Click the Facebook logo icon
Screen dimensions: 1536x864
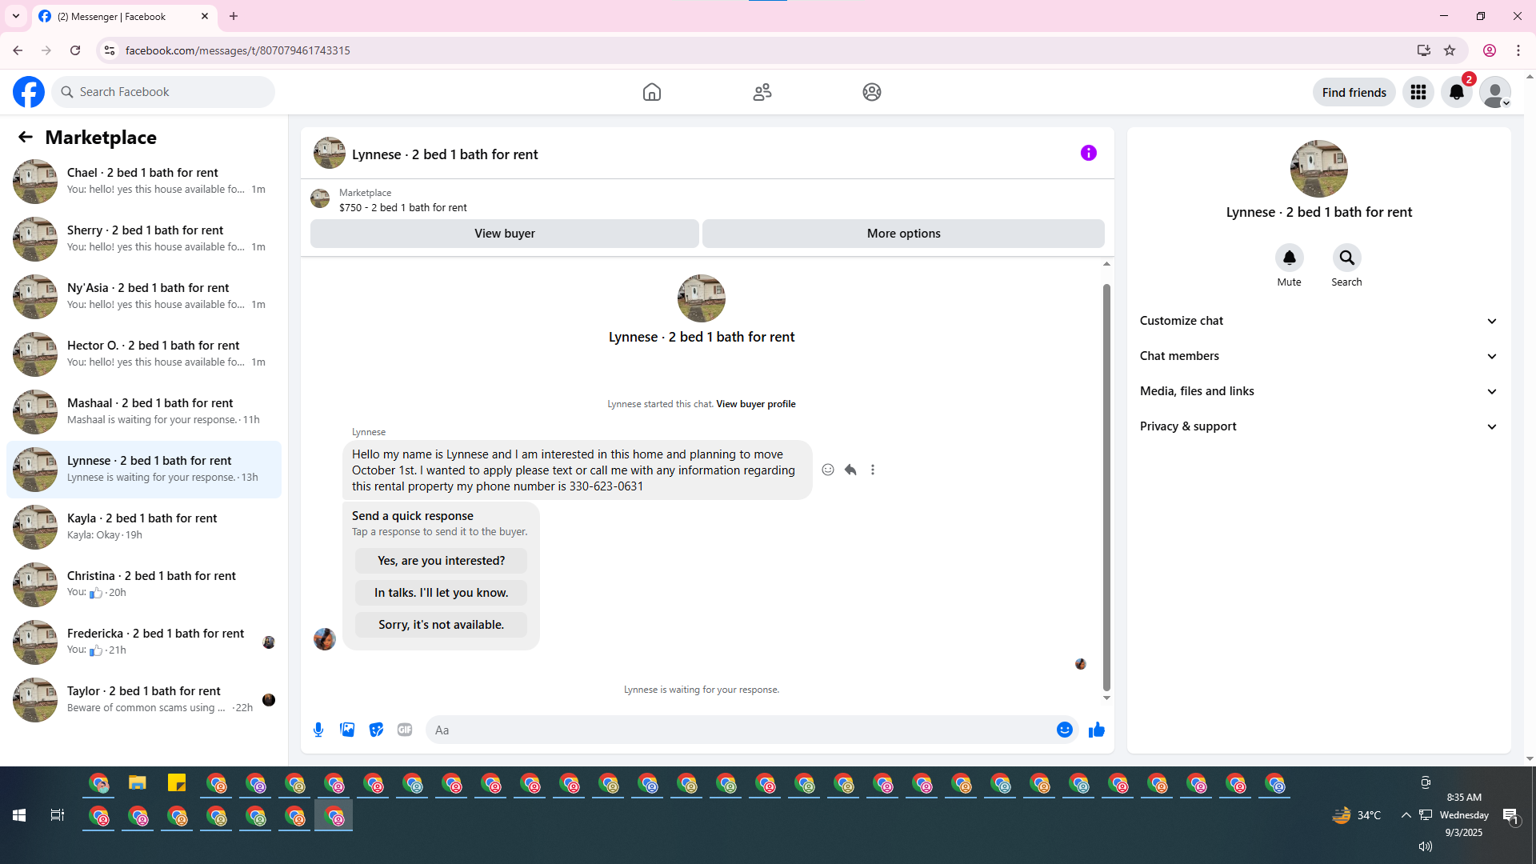coord(29,92)
